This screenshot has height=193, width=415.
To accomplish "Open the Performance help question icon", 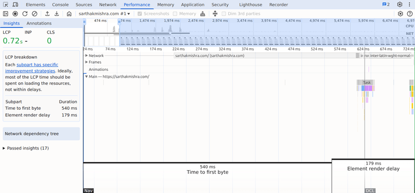I will 410,14.
